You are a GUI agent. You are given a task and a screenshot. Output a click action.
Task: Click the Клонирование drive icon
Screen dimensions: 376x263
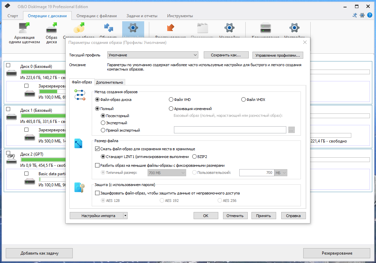tap(265, 28)
